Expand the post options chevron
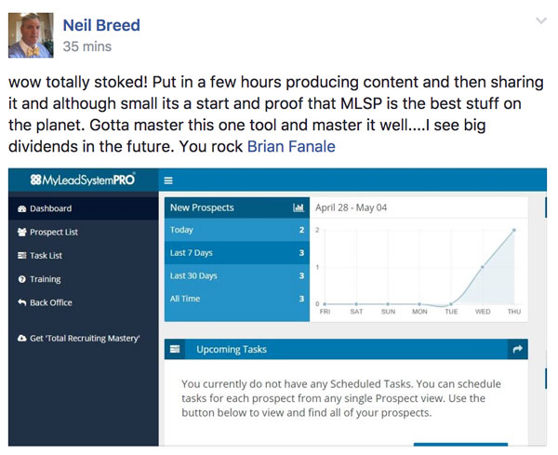Viewport: 558px width, 455px height. tap(541, 20)
